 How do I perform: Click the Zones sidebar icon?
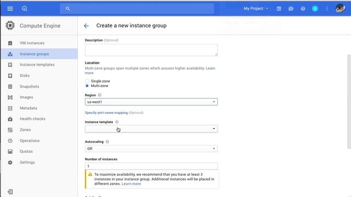tap(10, 130)
